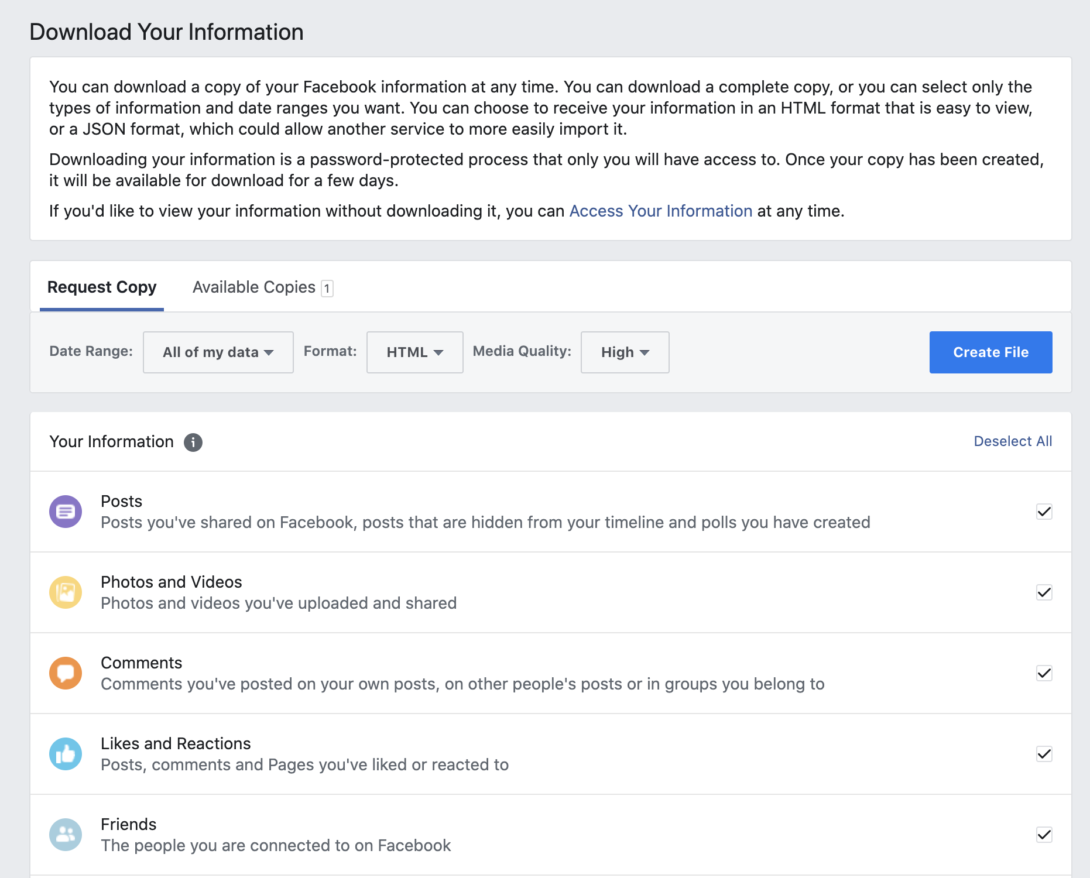Toggle the Comments checkbox off
The height and width of the screenshot is (878, 1090).
tap(1044, 673)
